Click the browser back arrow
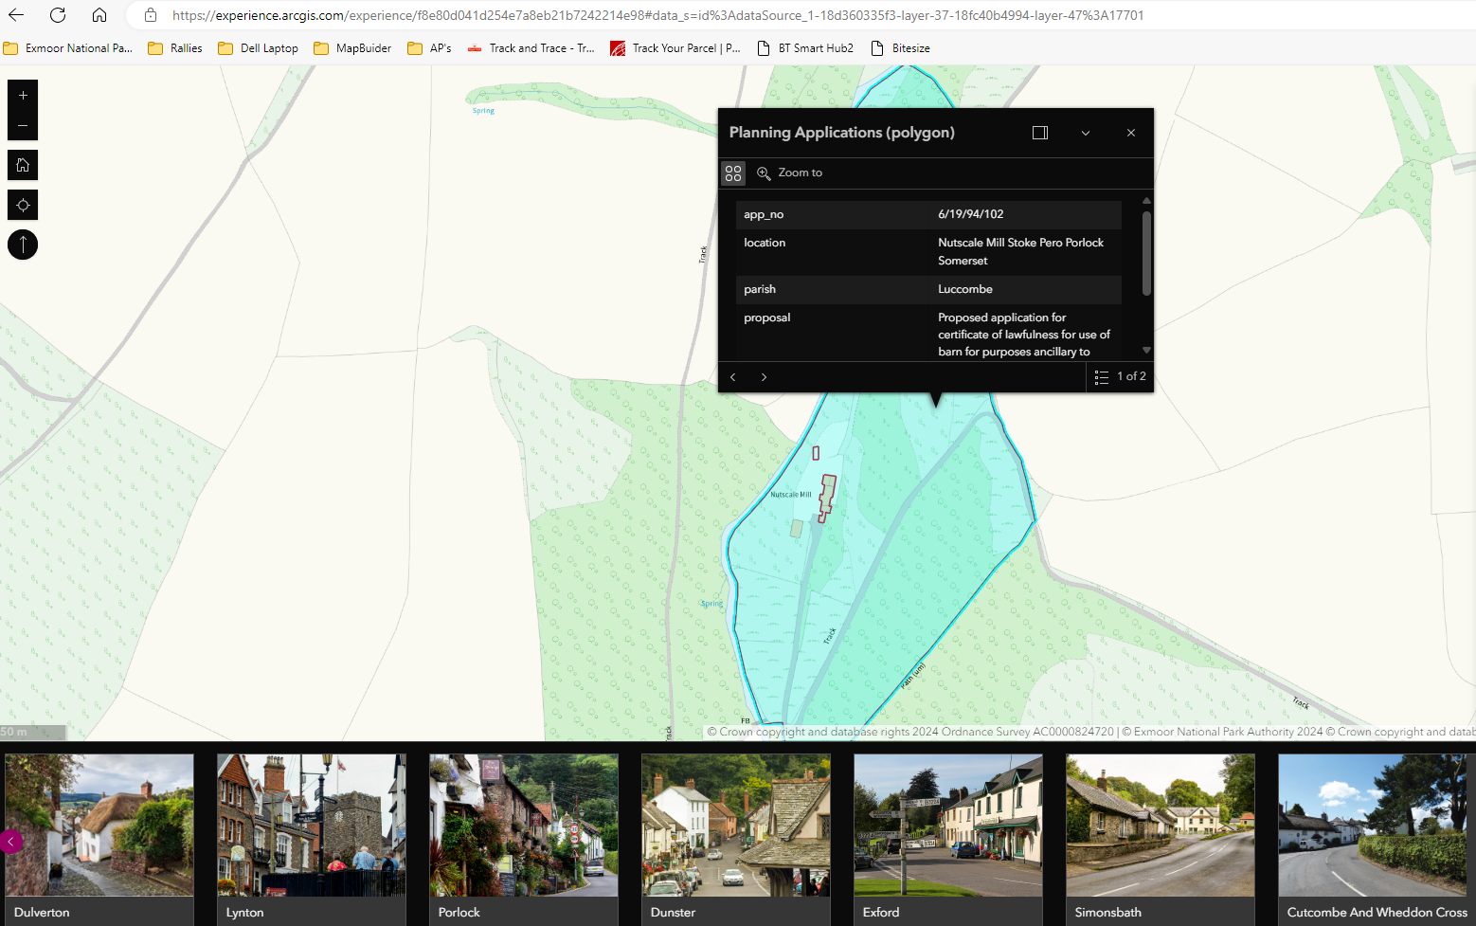The width and height of the screenshot is (1476, 926). (x=17, y=14)
